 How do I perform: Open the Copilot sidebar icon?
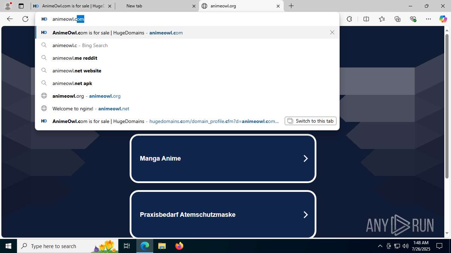click(x=443, y=19)
